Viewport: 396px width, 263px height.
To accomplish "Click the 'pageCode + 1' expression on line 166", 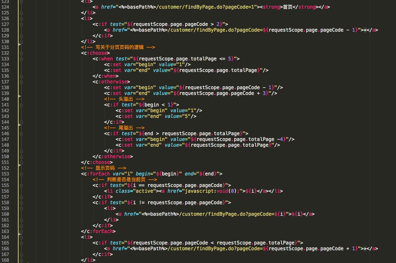I will click(337, 249).
